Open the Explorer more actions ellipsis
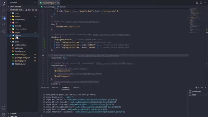The image size is (208, 117). 35,3
